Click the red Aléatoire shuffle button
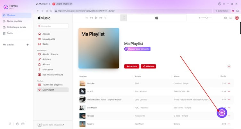Viewport: 241px width, 129px height. (148, 66)
